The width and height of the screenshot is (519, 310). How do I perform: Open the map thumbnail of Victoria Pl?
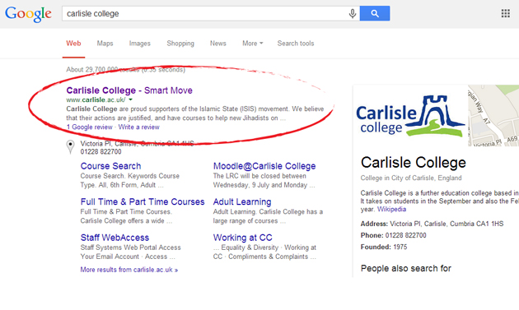click(493, 115)
